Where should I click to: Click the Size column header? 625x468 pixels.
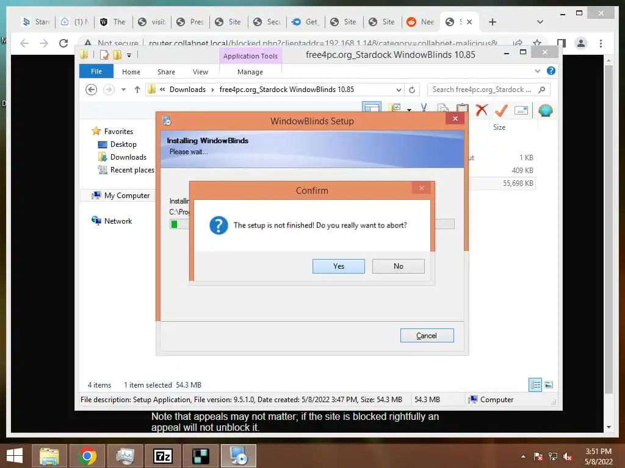pos(499,127)
